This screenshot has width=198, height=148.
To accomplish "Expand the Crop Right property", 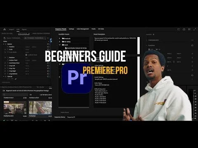I will point(5,71).
